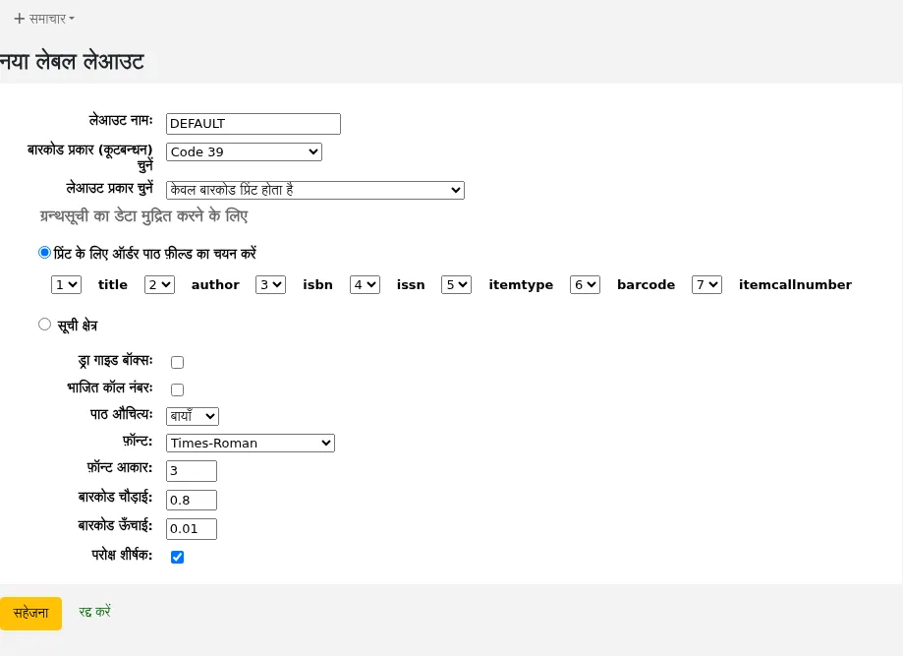Click the itemcallnumber field label
The width and height of the screenshot is (903, 656).
795,285
